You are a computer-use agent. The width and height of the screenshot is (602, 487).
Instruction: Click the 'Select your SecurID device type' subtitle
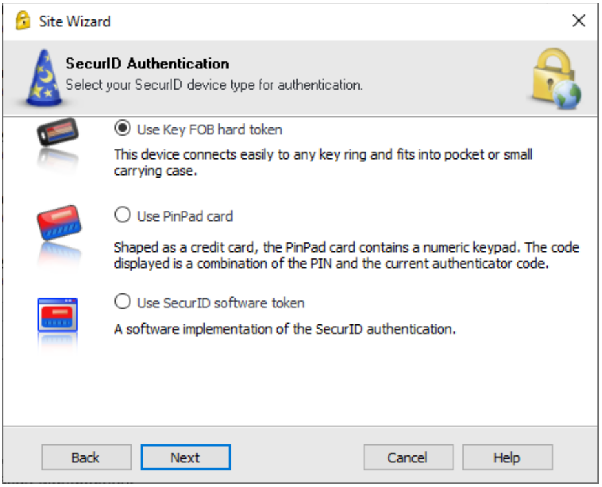click(214, 85)
